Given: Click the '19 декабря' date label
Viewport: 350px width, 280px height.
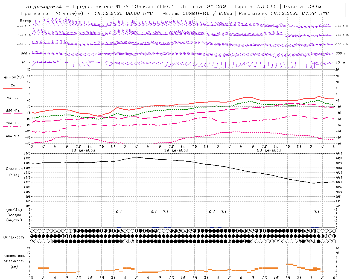Looking at the screenshot, I should tap(176, 150).
